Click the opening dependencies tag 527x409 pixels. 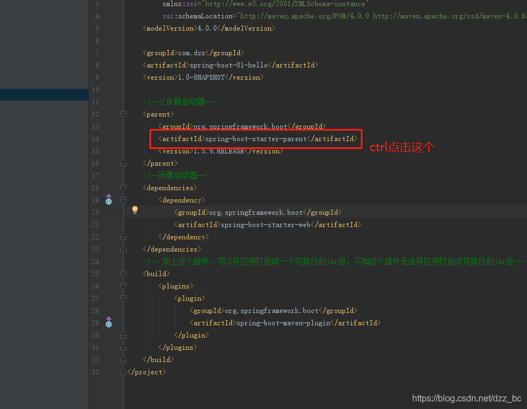[x=170, y=187]
